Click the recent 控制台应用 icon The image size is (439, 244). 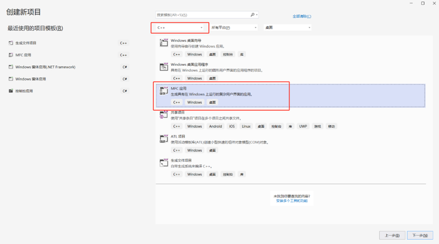pos(10,91)
